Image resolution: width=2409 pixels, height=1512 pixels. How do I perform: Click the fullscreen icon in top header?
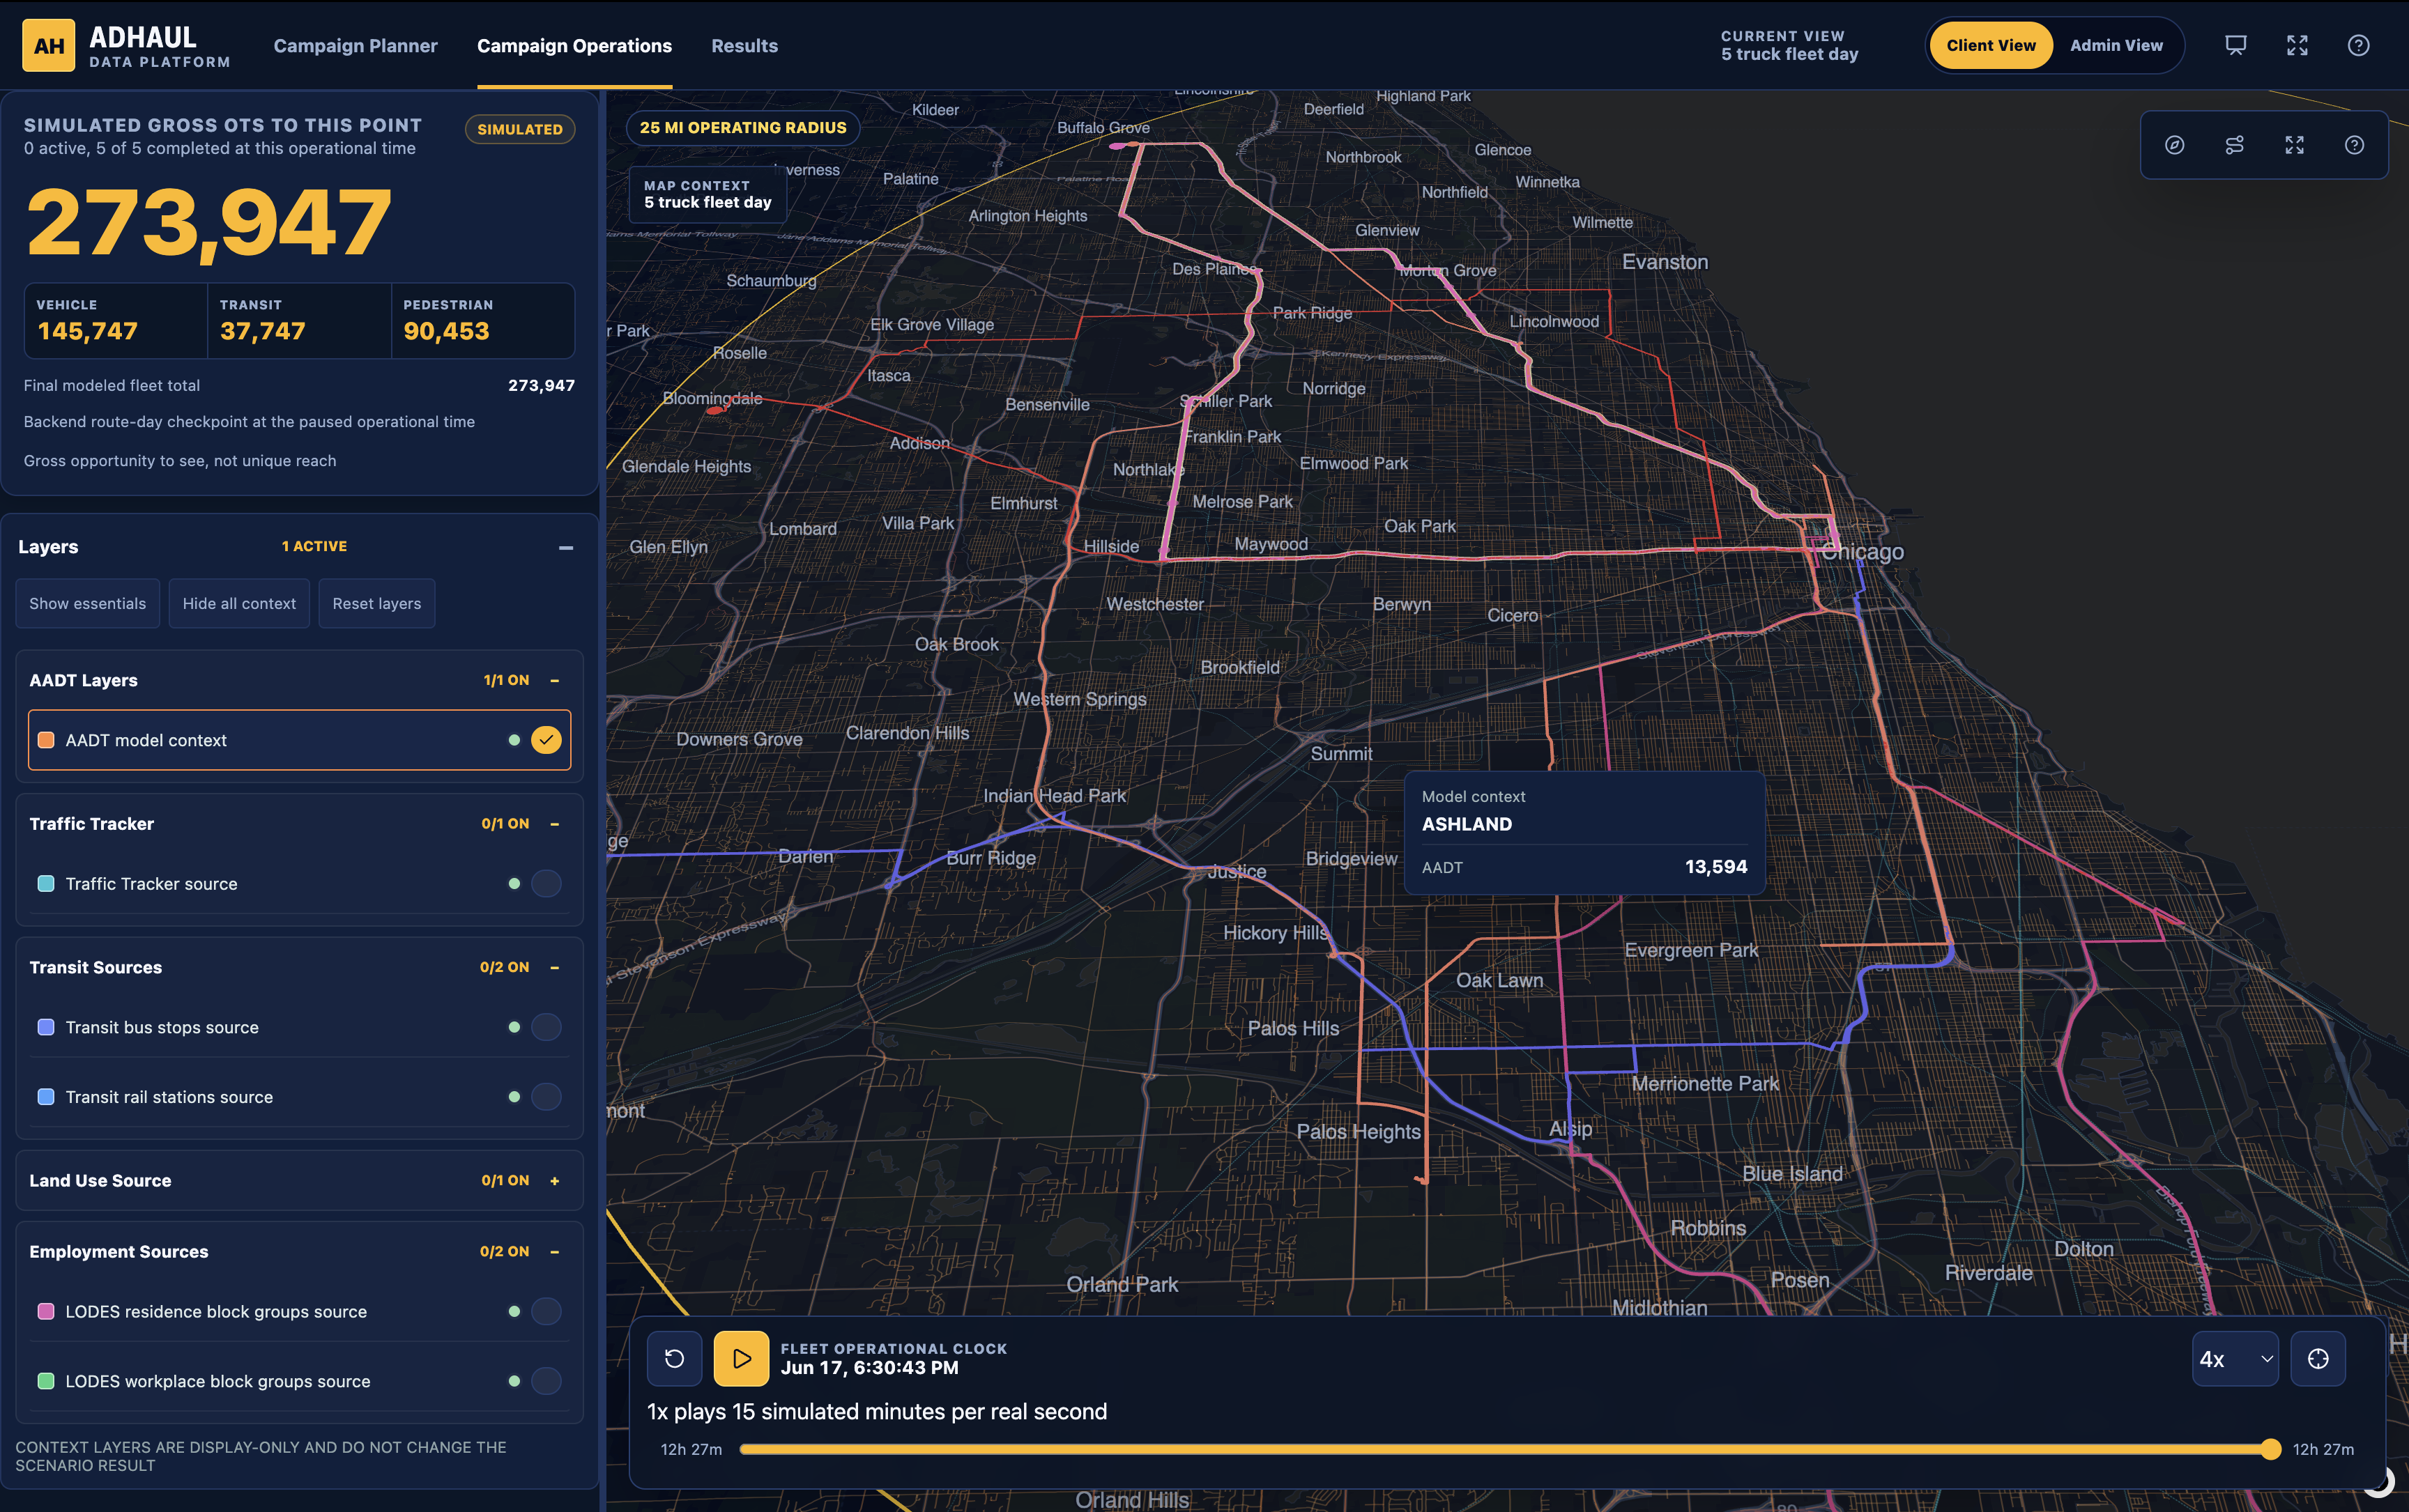[x=2297, y=45]
